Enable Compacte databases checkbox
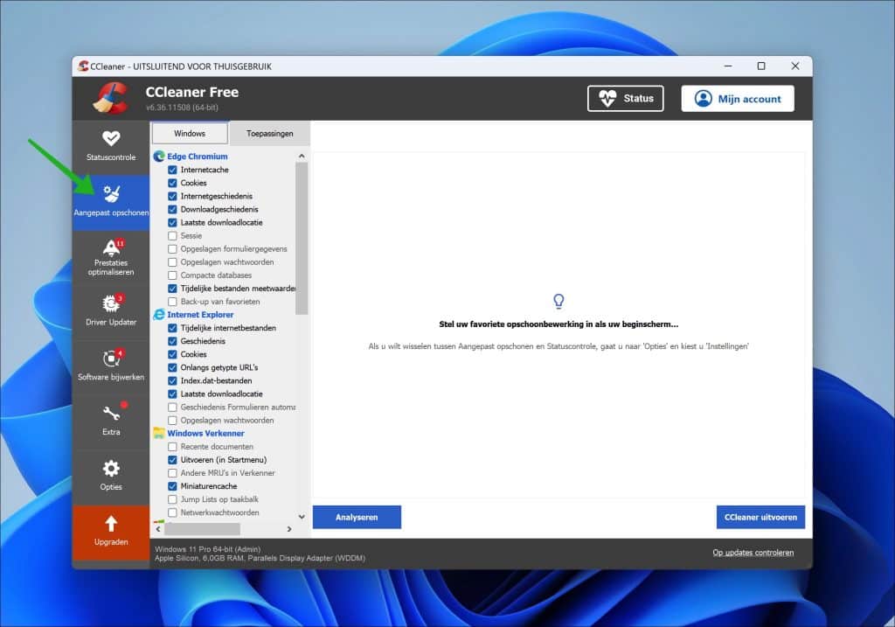Viewport: 895px width, 627px height. coord(172,275)
